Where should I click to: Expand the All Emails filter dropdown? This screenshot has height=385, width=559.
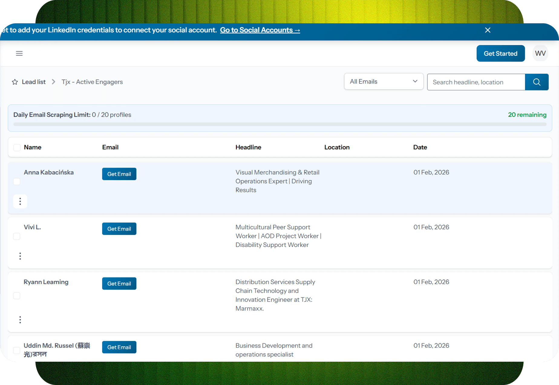pyautogui.click(x=383, y=81)
